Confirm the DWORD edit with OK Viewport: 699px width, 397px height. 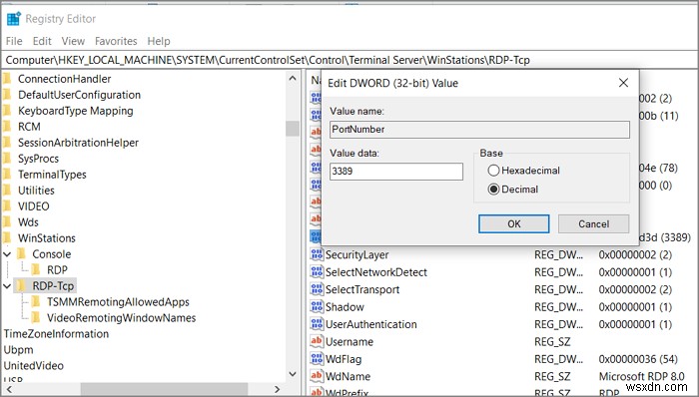tap(513, 223)
